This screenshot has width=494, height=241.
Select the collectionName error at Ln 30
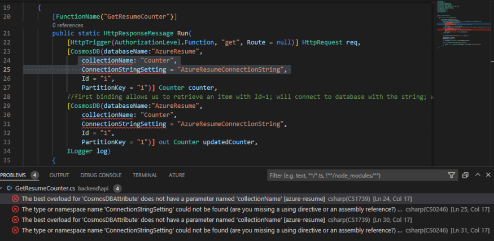tap(247, 220)
